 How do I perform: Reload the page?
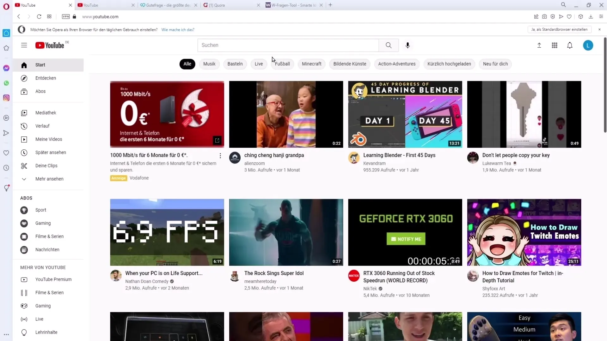(x=39, y=16)
